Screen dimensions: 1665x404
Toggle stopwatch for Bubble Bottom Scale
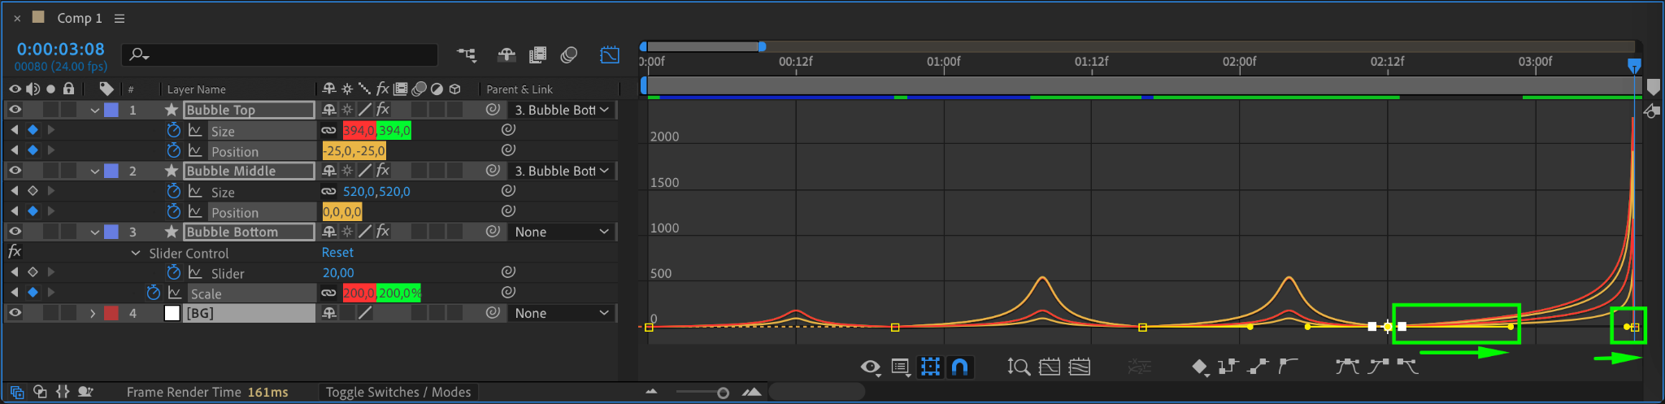[x=154, y=293]
